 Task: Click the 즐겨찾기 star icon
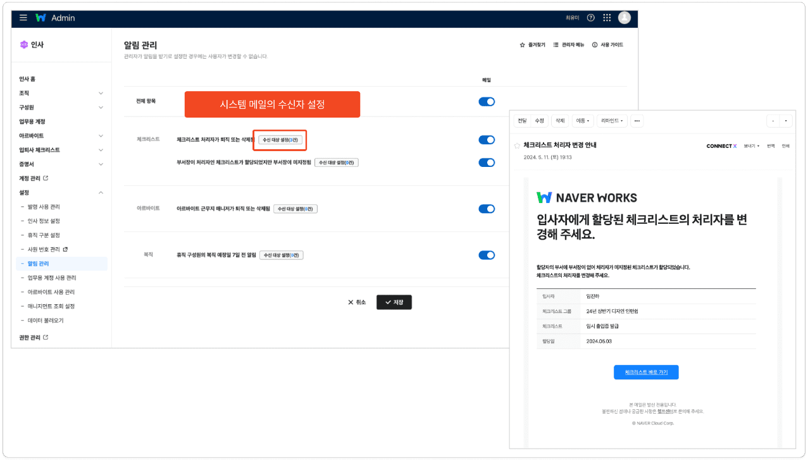523,45
